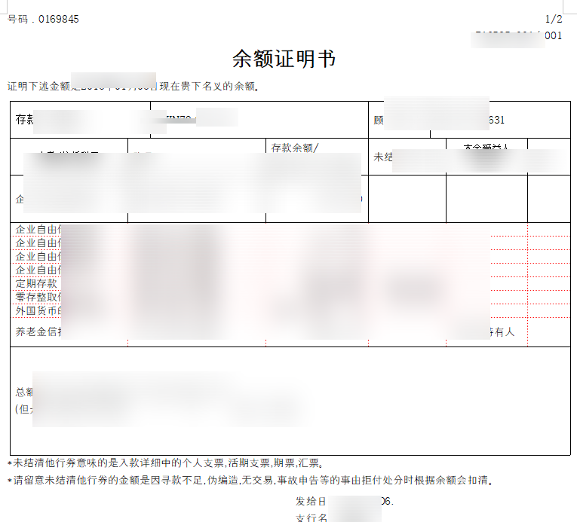Select the number 001 at top right
This screenshot has width=577, height=522.
[x=553, y=36]
